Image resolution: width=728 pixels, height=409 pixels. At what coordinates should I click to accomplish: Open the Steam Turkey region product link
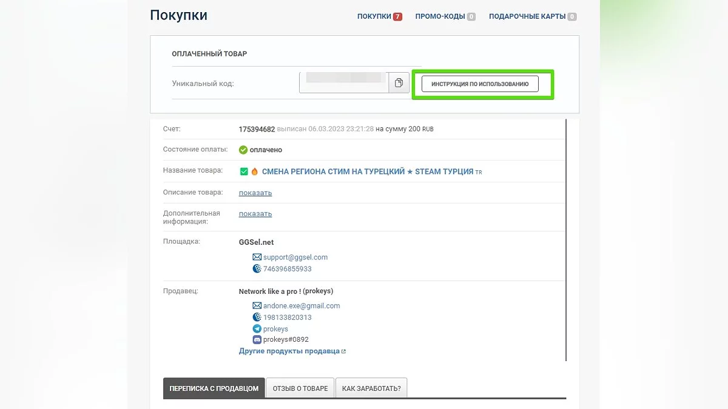click(x=368, y=171)
